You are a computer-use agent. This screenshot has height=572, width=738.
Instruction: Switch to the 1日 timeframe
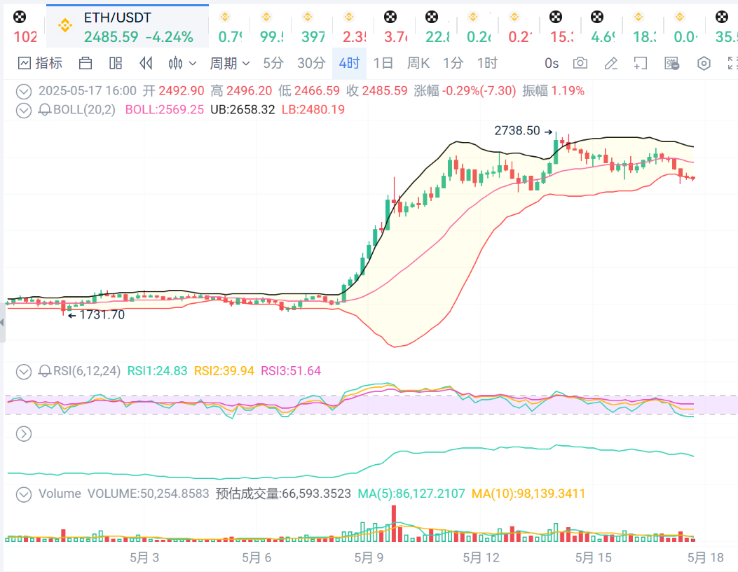(x=383, y=63)
